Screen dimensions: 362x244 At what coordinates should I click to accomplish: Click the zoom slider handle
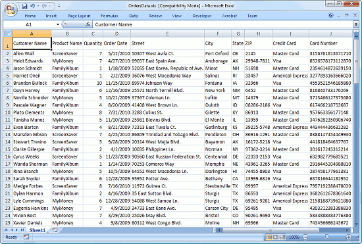click(x=326, y=237)
